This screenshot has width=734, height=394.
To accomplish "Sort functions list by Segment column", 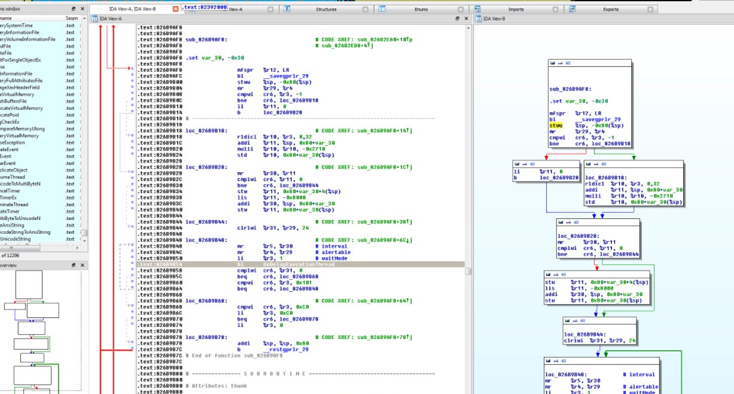I will (71, 19).
